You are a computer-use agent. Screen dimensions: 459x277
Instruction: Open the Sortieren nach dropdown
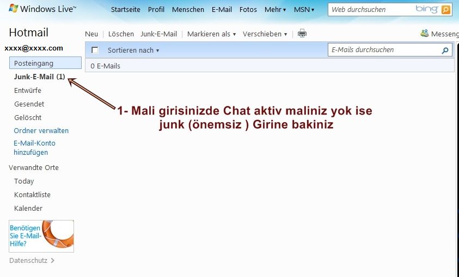coord(133,50)
